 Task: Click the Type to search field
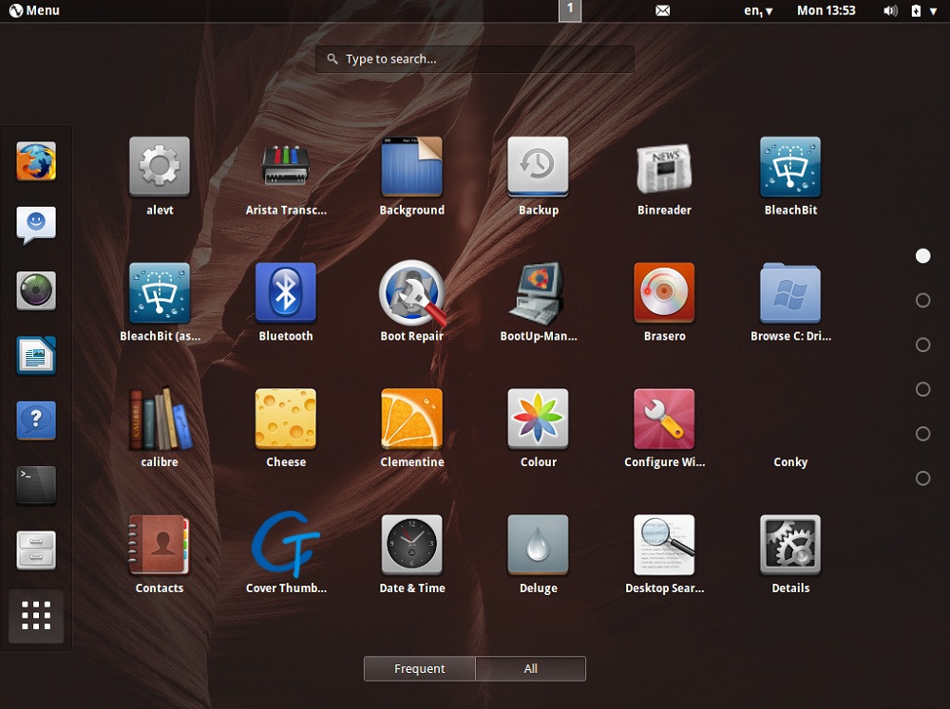tap(475, 60)
